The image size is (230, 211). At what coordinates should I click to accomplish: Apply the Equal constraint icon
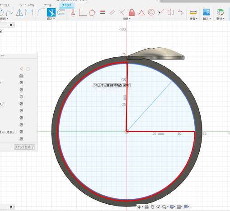click(x=103, y=12)
